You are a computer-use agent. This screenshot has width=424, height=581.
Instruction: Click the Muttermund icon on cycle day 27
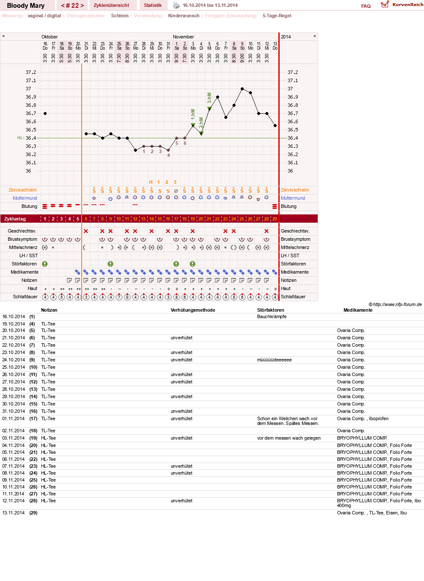tap(258, 199)
